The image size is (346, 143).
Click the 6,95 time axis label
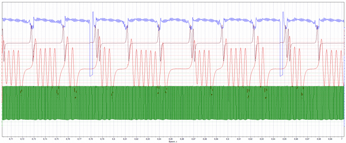pos(285,139)
